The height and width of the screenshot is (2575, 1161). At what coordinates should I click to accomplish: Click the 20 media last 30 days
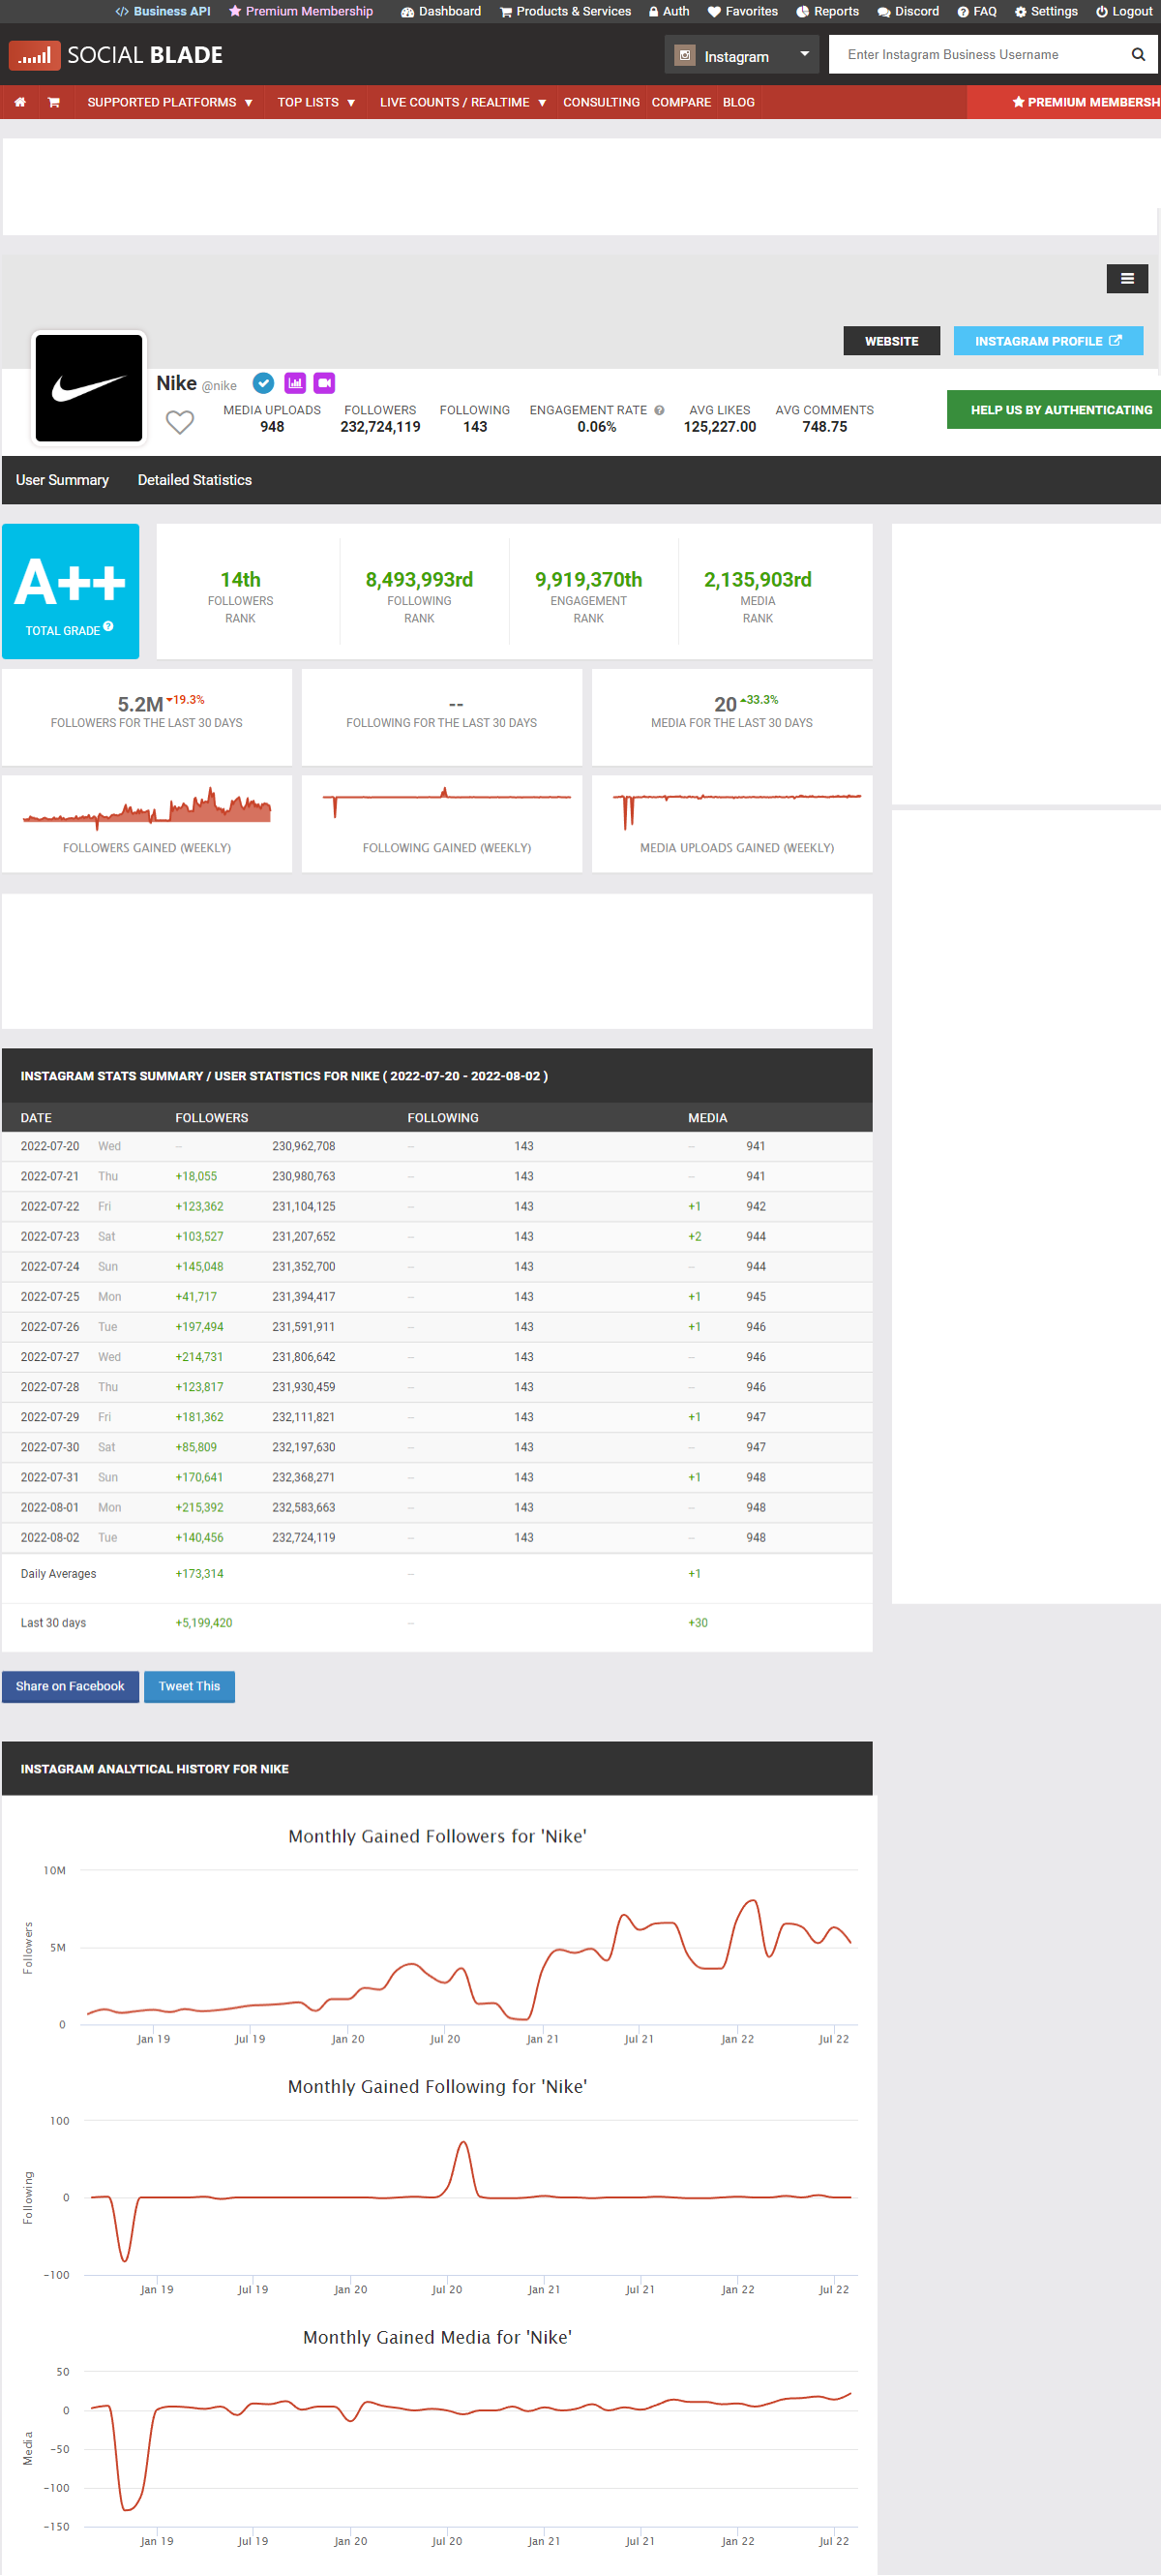coord(726,705)
